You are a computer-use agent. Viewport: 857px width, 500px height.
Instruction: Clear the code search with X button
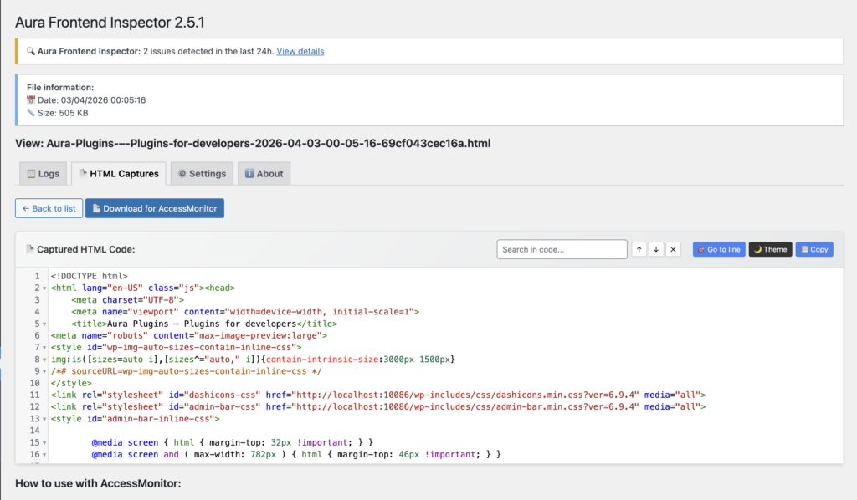coord(674,249)
